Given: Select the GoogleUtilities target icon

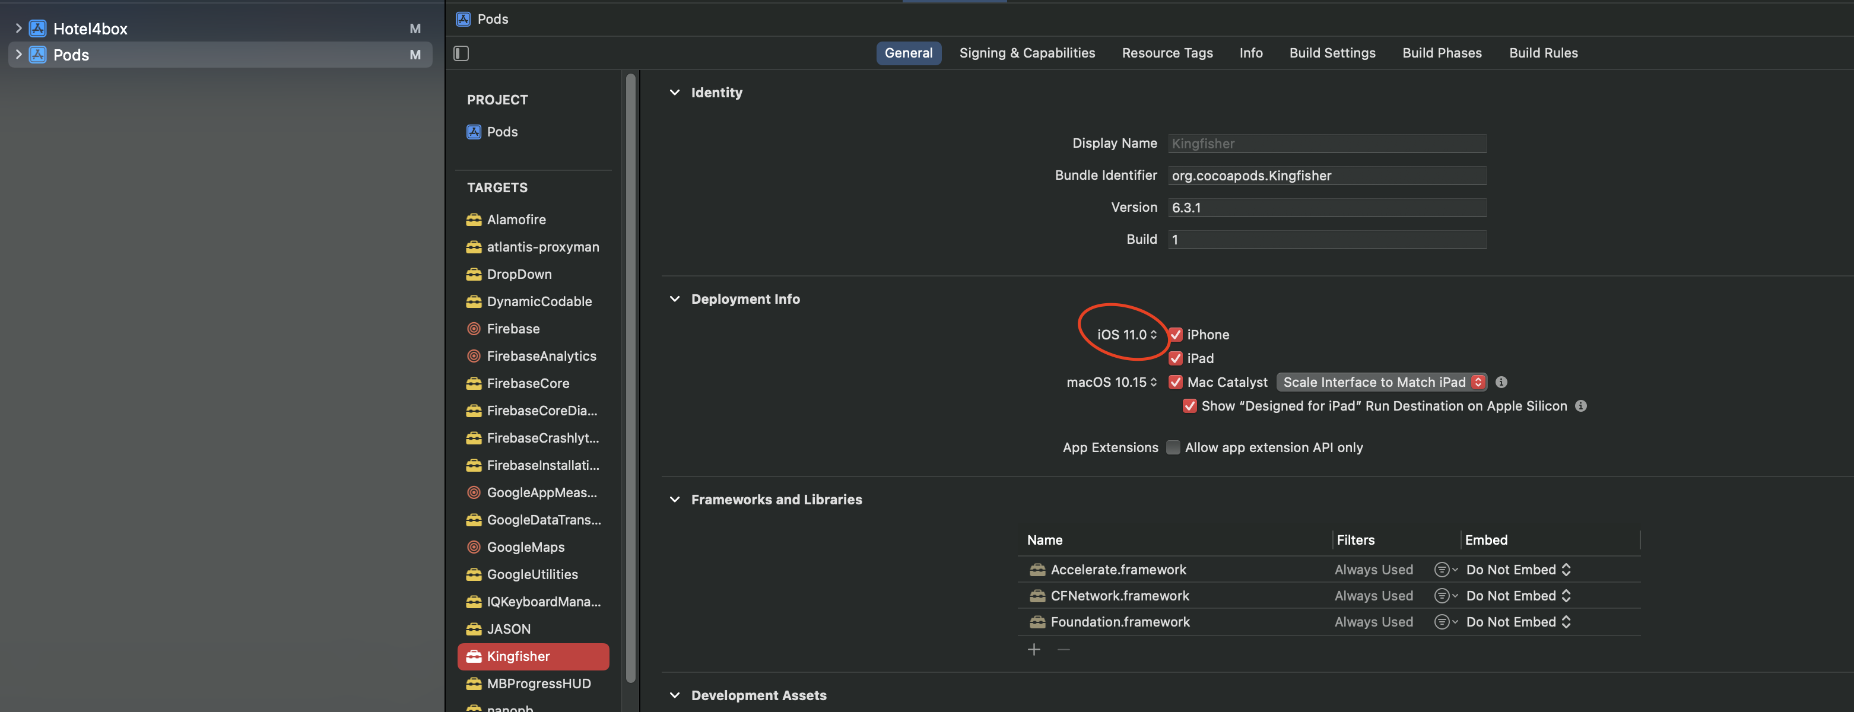Looking at the screenshot, I should pos(474,574).
